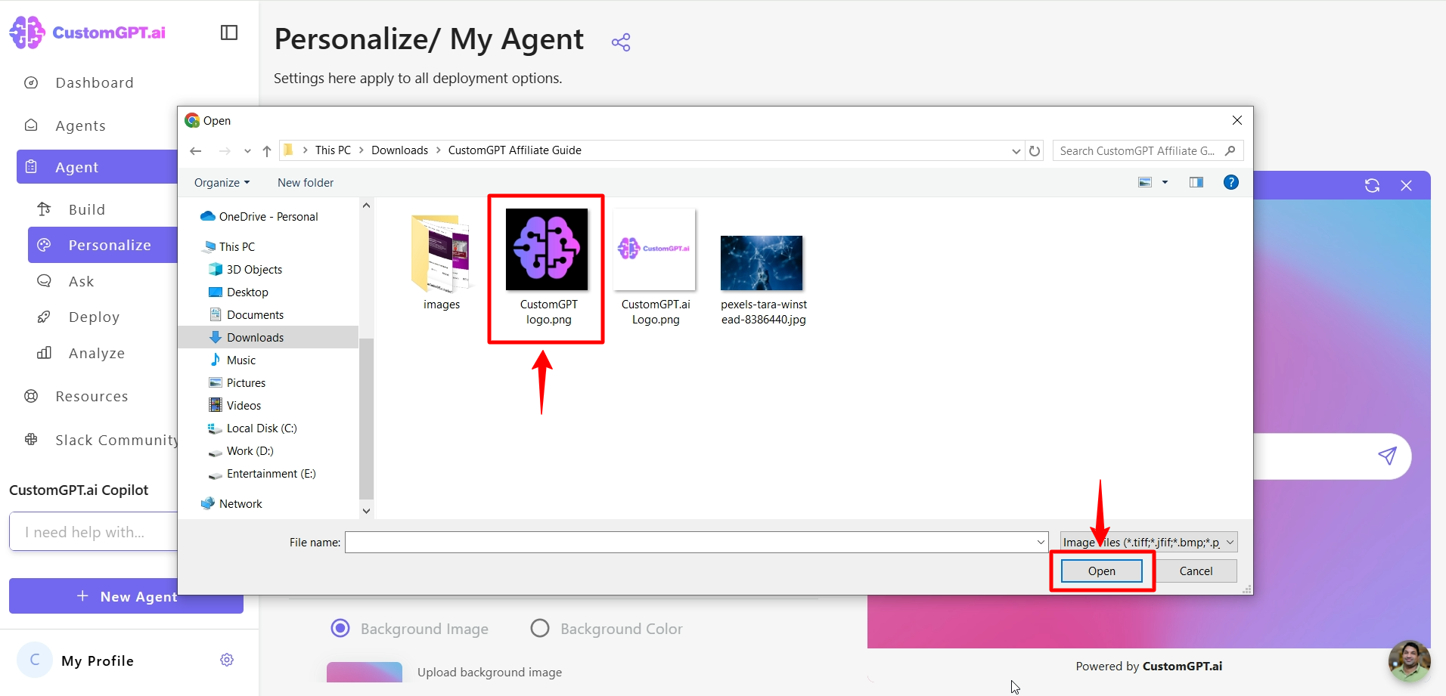Open recent locations dropdown arrow
This screenshot has height=696, width=1446.
pos(247,151)
